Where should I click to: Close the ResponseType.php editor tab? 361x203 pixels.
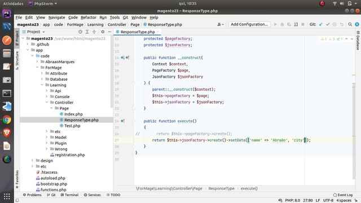[158, 32]
